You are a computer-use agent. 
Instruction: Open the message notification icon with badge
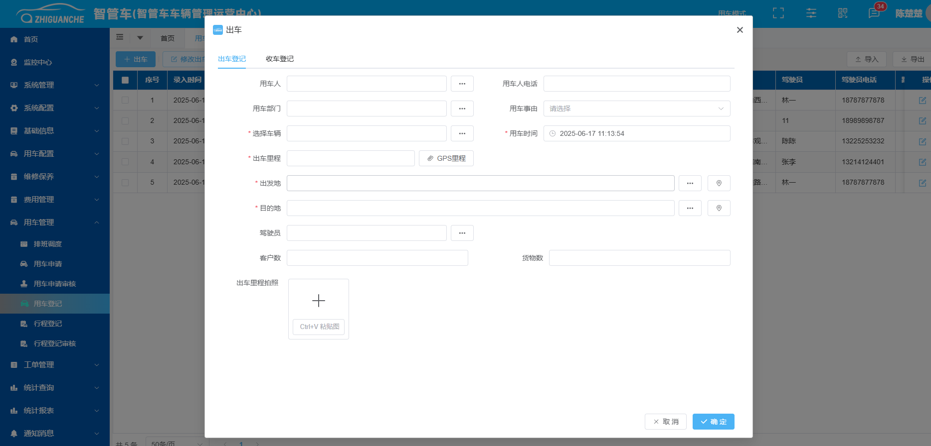point(874,13)
